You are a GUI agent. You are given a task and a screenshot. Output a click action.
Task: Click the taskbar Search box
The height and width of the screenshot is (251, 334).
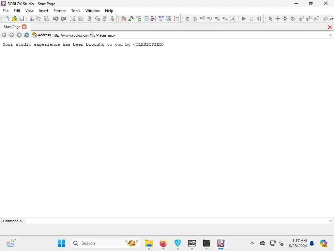[x=105, y=243]
